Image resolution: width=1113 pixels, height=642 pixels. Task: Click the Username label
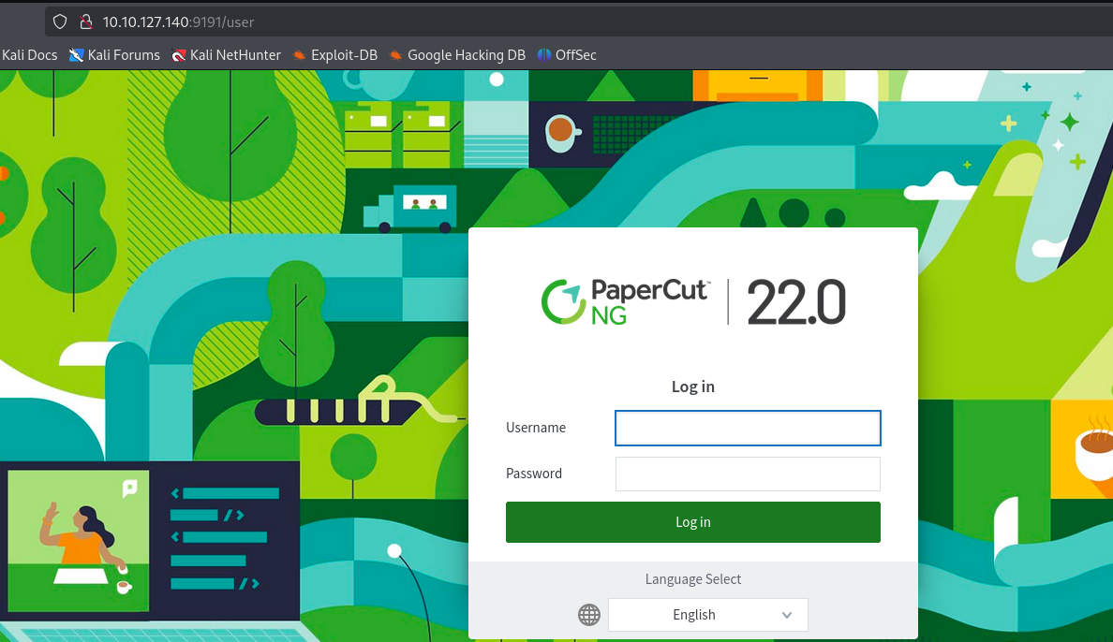[536, 428]
